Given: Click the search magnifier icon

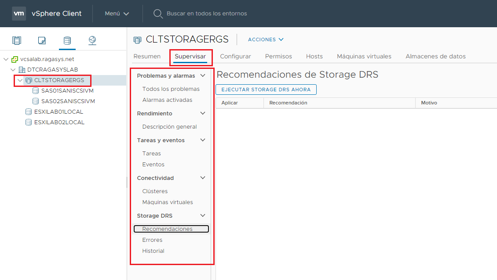Looking at the screenshot, I should [x=157, y=13].
